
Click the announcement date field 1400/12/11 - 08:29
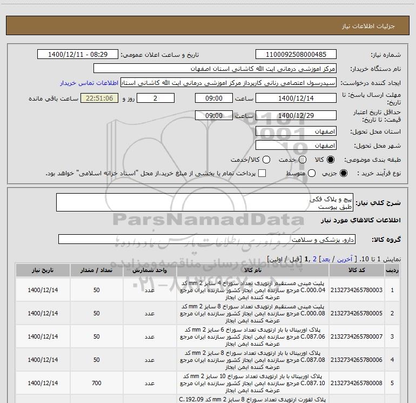point(78,54)
